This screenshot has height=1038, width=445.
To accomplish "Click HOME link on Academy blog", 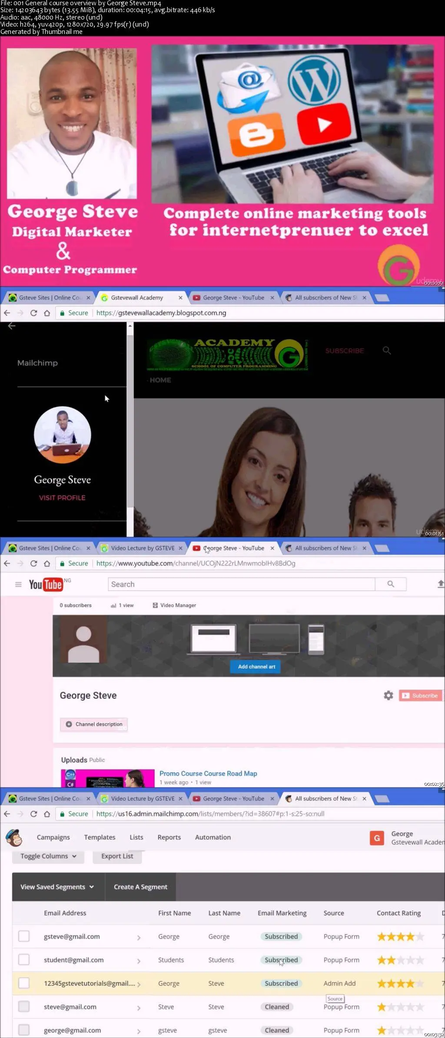I will pyautogui.click(x=160, y=380).
